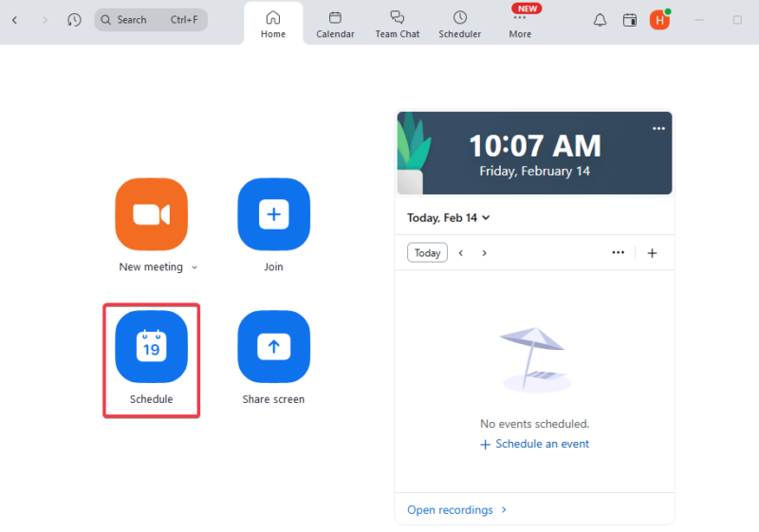Open the Calendar tab
The height and width of the screenshot is (532, 759).
335,25
